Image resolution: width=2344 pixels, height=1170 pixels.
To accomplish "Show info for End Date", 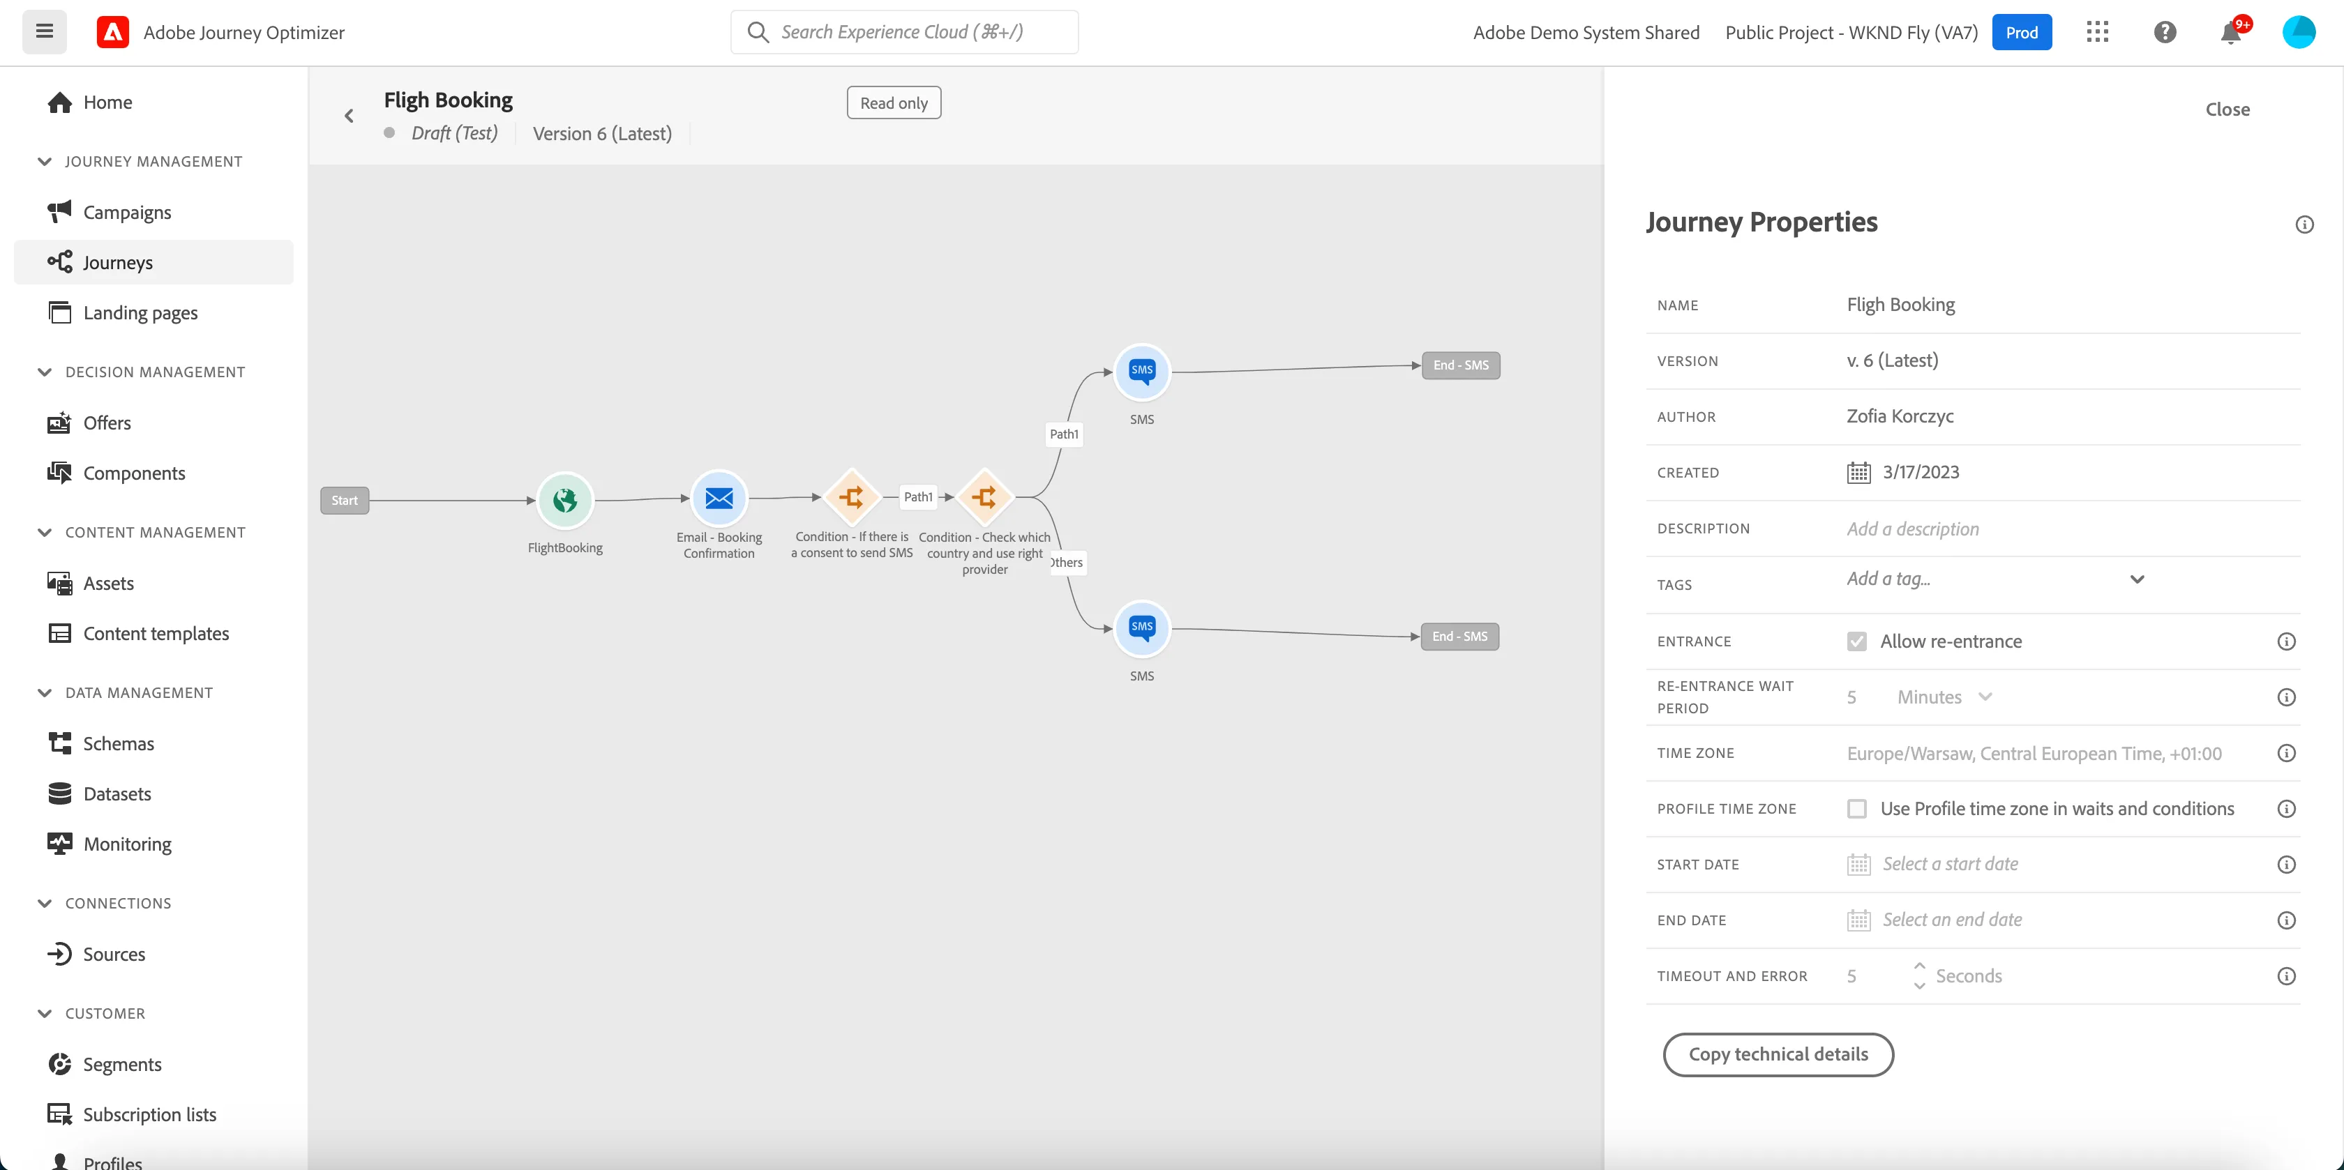I will point(2286,920).
